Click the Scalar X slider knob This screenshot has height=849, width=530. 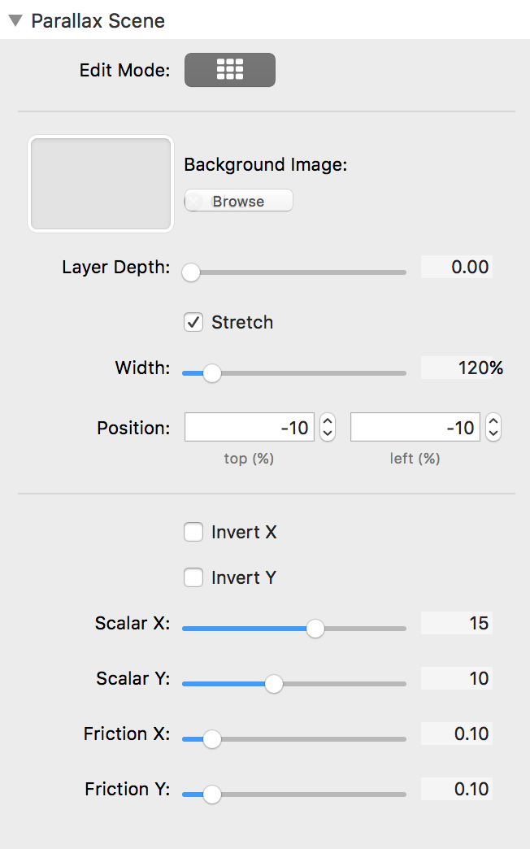pos(315,629)
